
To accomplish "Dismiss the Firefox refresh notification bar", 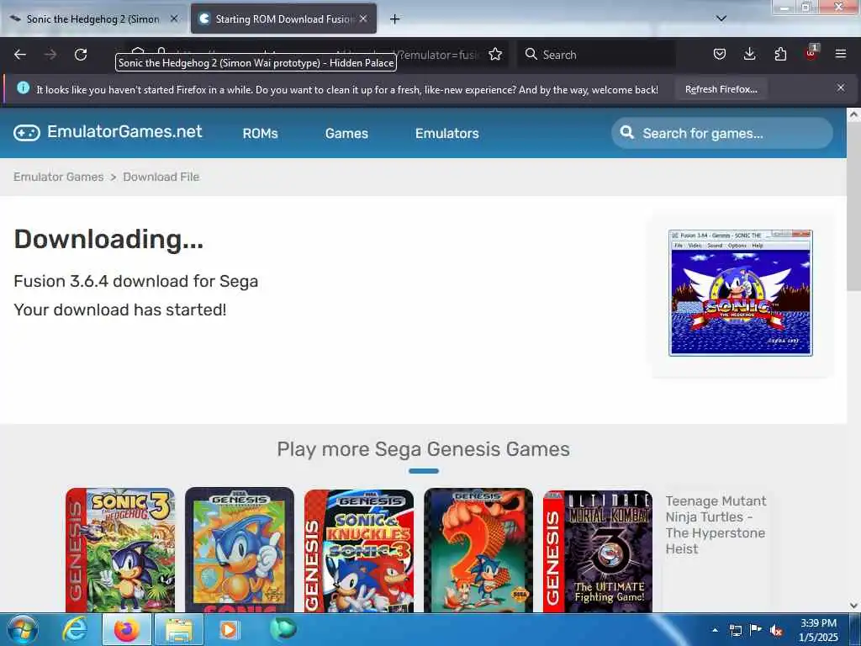I will click(x=841, y=87).
